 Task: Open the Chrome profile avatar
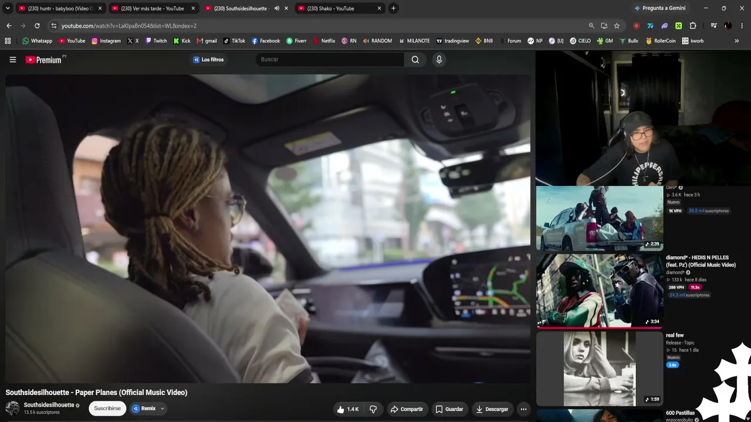728,26
